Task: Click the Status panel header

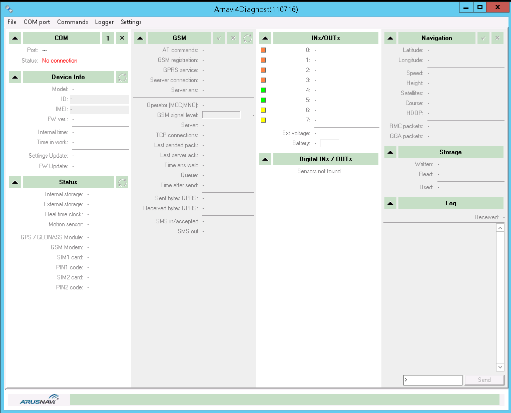Action: click(x=69, y=182)
